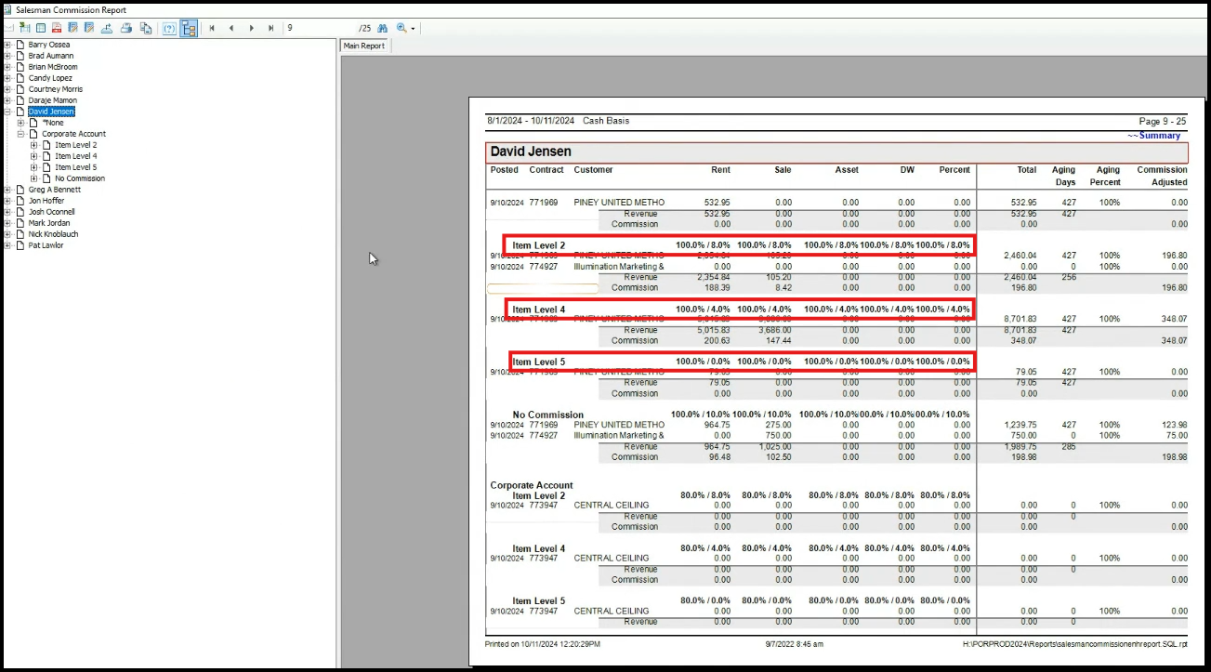The width and height of the screenshot is (1211, 672).
Task: Expand the Item Level 4 tree node
Action: [x=33, y=156]
